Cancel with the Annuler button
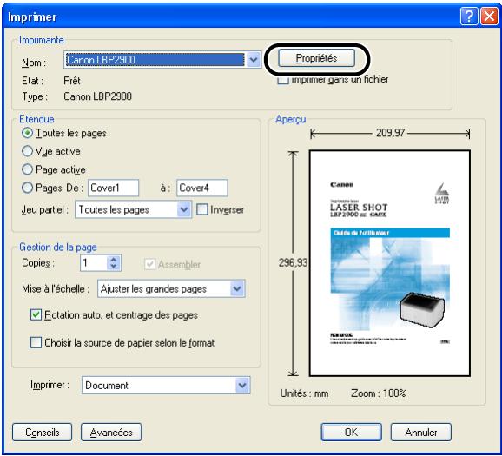 [421, 432]
